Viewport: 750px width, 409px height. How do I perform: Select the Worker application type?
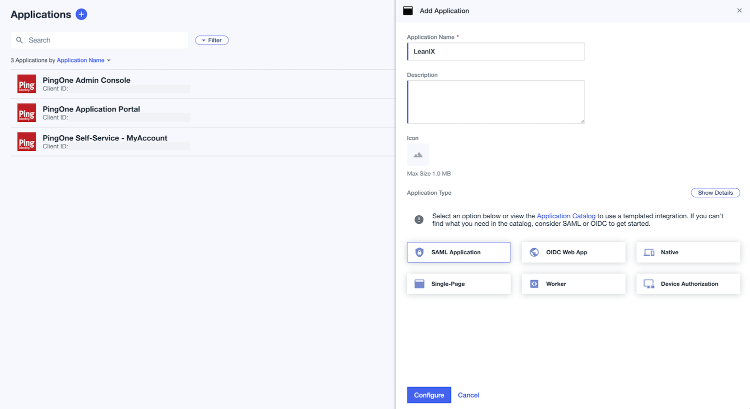573,284
